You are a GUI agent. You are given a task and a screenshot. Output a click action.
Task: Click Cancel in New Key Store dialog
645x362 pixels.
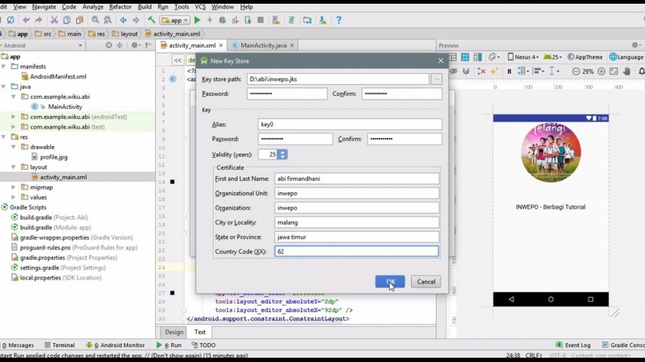pos(426,281)
